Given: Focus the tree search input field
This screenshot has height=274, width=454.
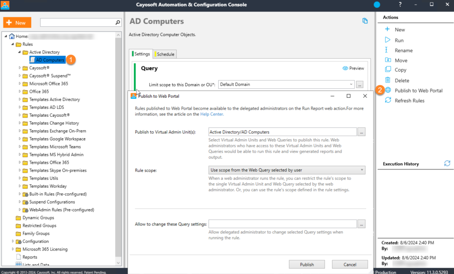Looking at the screenshot, I should click(x=77, y=22).
